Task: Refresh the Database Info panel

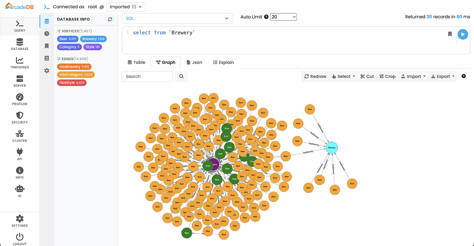Action: tap(110, 19)
